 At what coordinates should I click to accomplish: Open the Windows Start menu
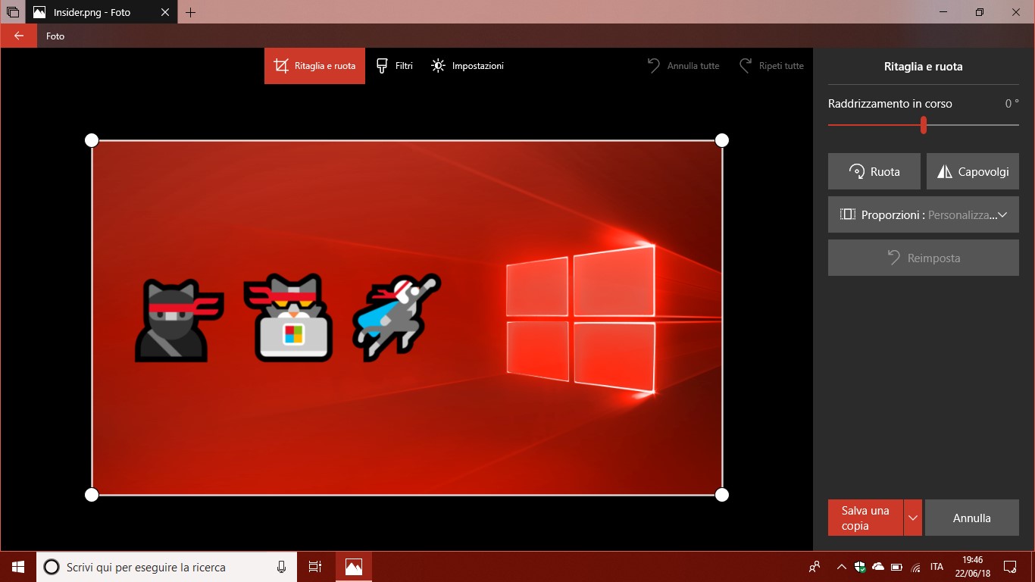18,567
